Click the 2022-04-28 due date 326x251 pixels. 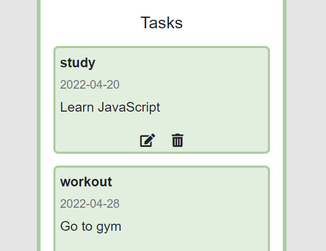[90, 204]
